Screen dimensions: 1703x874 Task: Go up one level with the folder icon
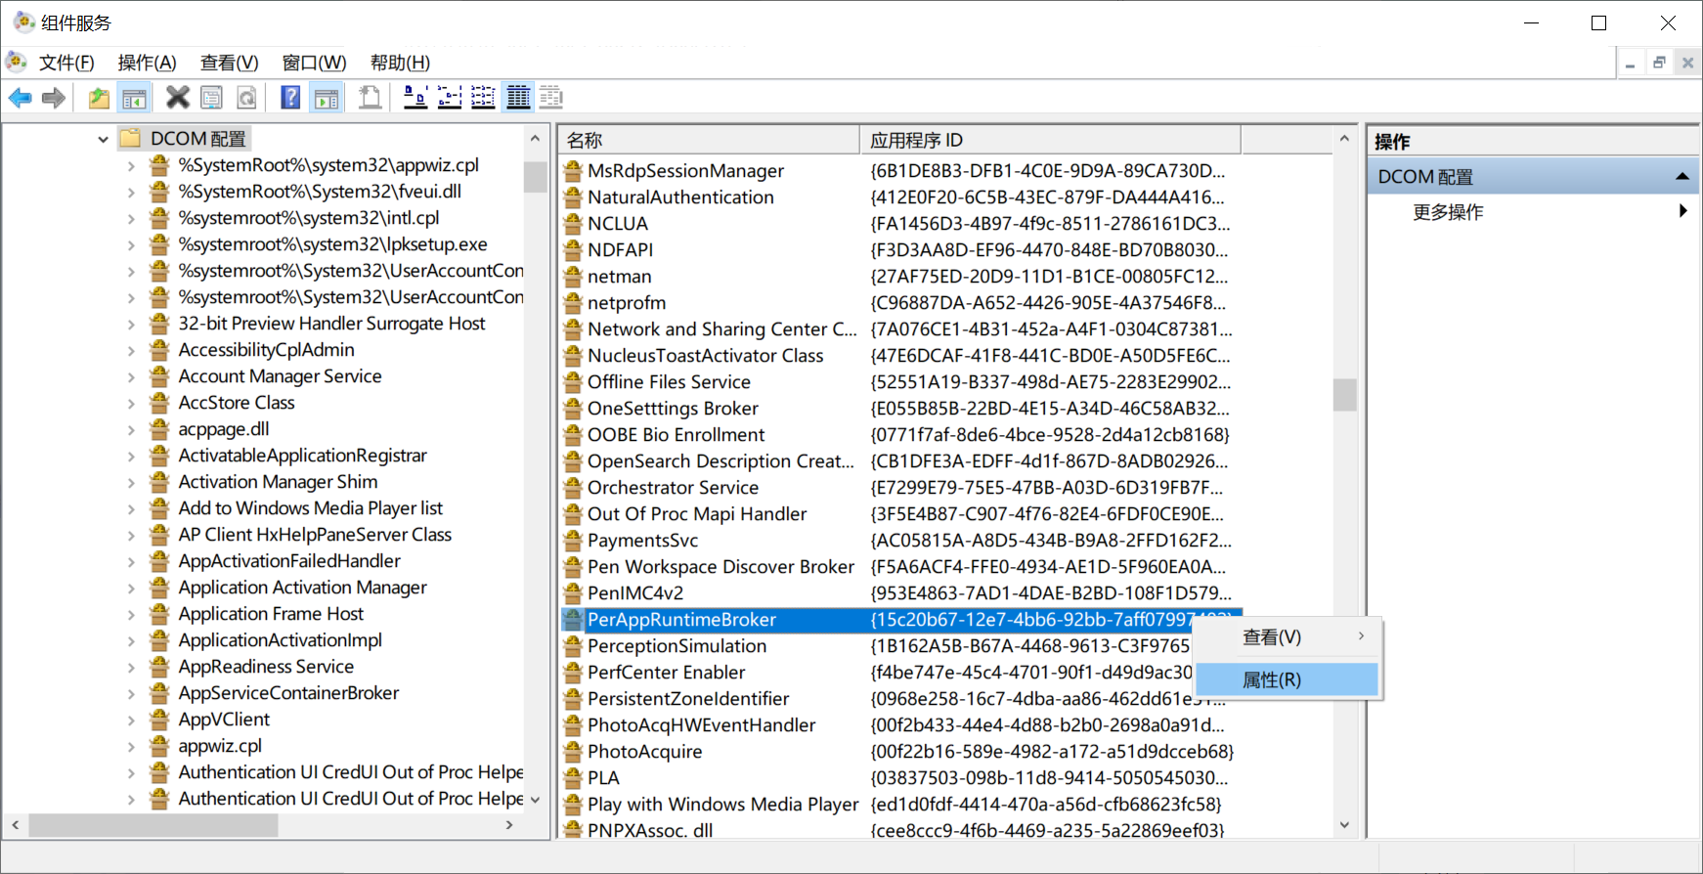pos(99,98)
